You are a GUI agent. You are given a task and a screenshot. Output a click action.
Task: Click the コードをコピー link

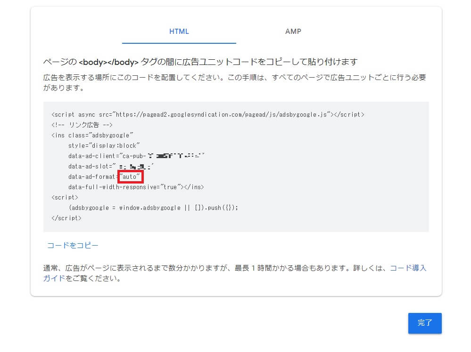tap(73, 246)
